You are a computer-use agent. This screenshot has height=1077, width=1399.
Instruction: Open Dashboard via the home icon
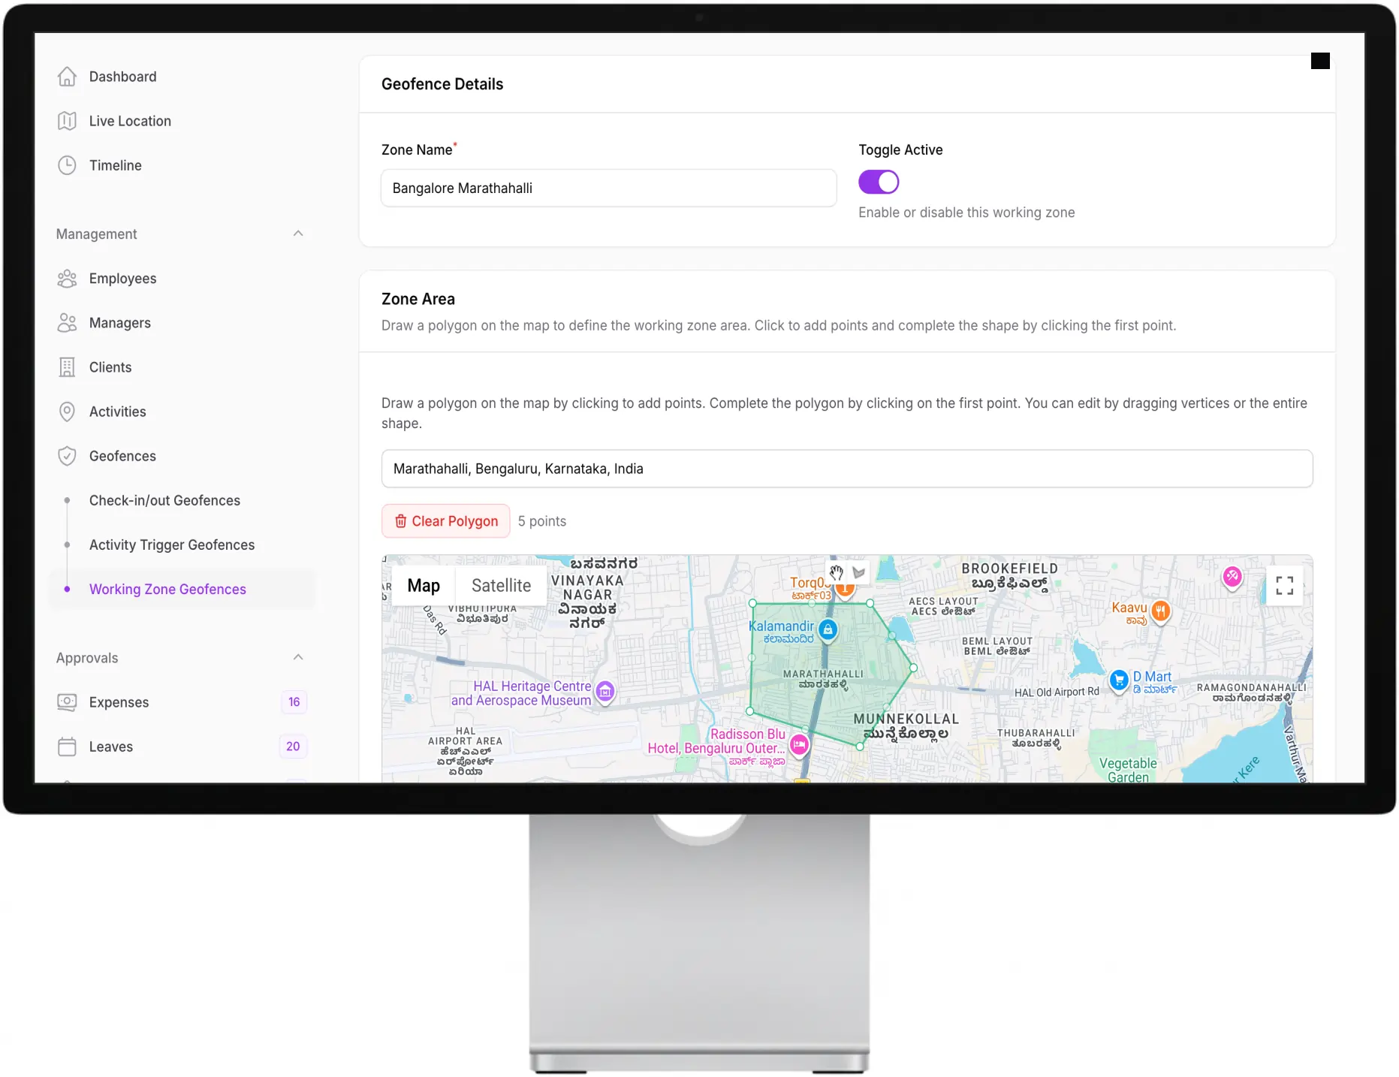[x=68, y=77]
